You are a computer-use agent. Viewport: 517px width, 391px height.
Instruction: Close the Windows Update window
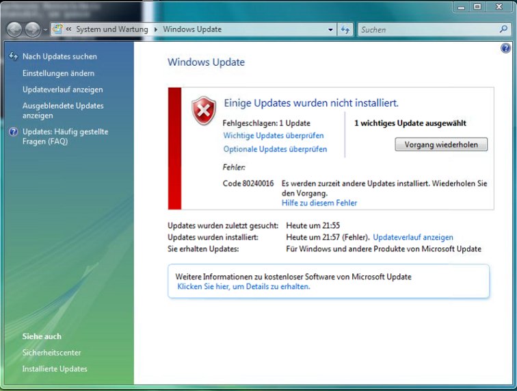click(499, 7)
